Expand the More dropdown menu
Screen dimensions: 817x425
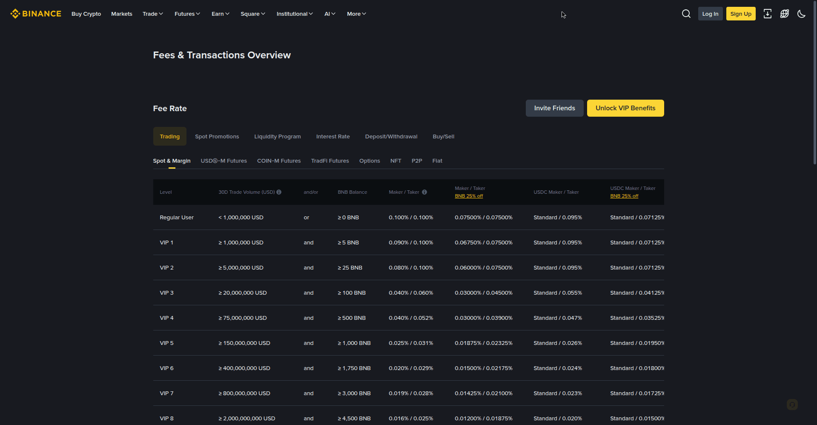click(356, 14)
